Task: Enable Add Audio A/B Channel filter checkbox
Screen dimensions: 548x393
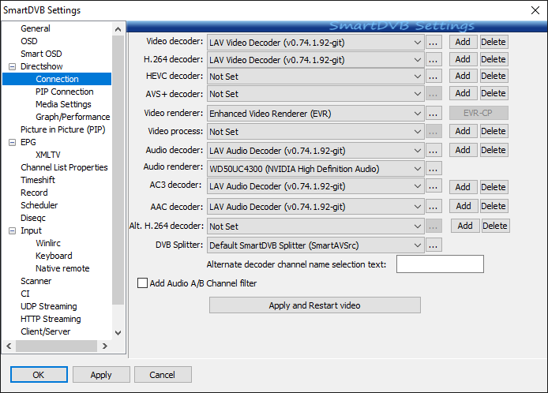Action: (x=142, y=283)
